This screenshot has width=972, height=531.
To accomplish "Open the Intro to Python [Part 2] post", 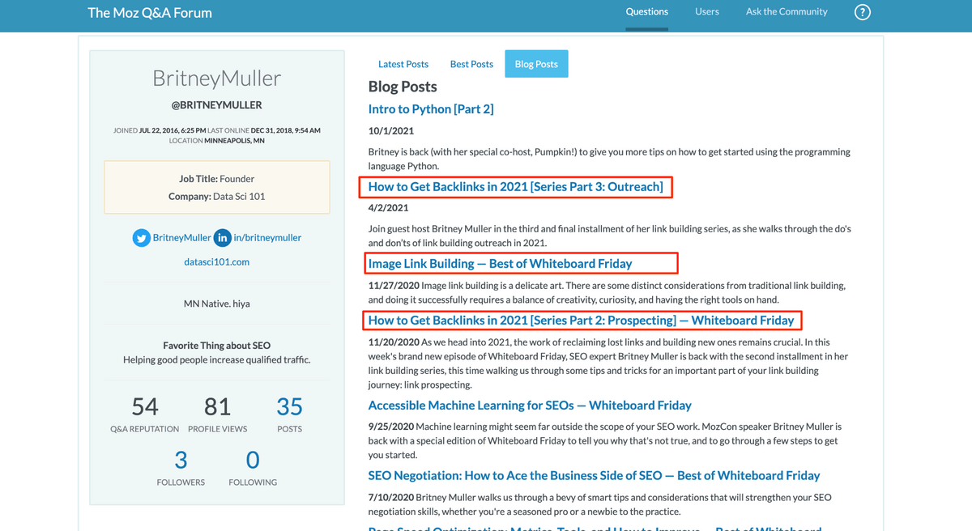I will (431, 109).
